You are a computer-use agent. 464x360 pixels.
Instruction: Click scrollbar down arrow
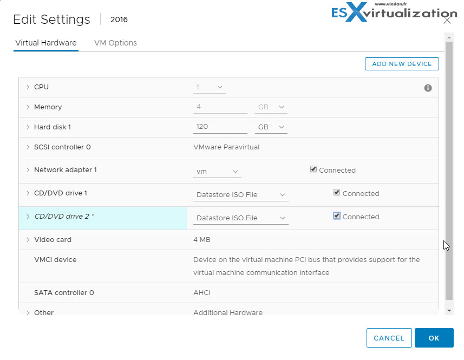[x=449, y=311]
